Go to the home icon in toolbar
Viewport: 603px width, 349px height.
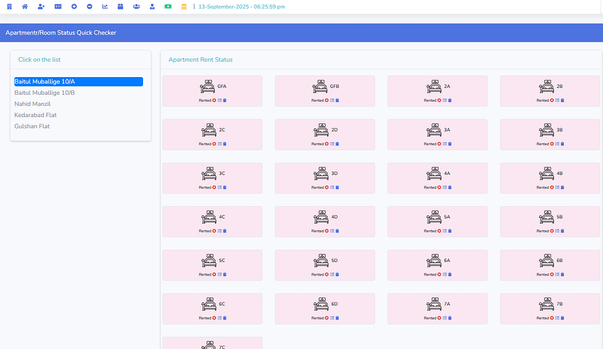(x=25, y=6)
